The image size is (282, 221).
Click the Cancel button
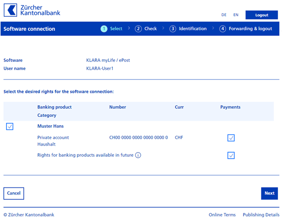click(14, 194)
